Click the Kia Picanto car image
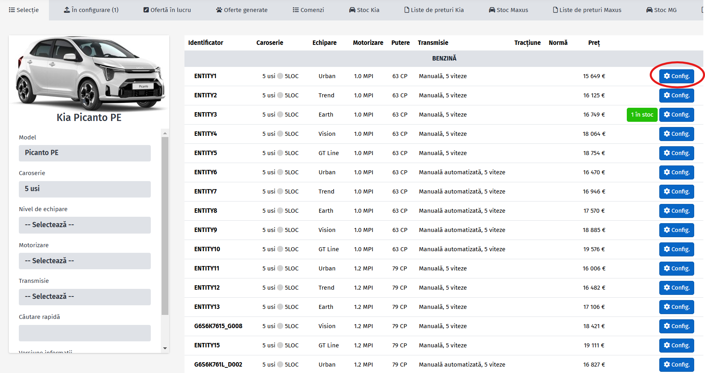 pos(89,73)
